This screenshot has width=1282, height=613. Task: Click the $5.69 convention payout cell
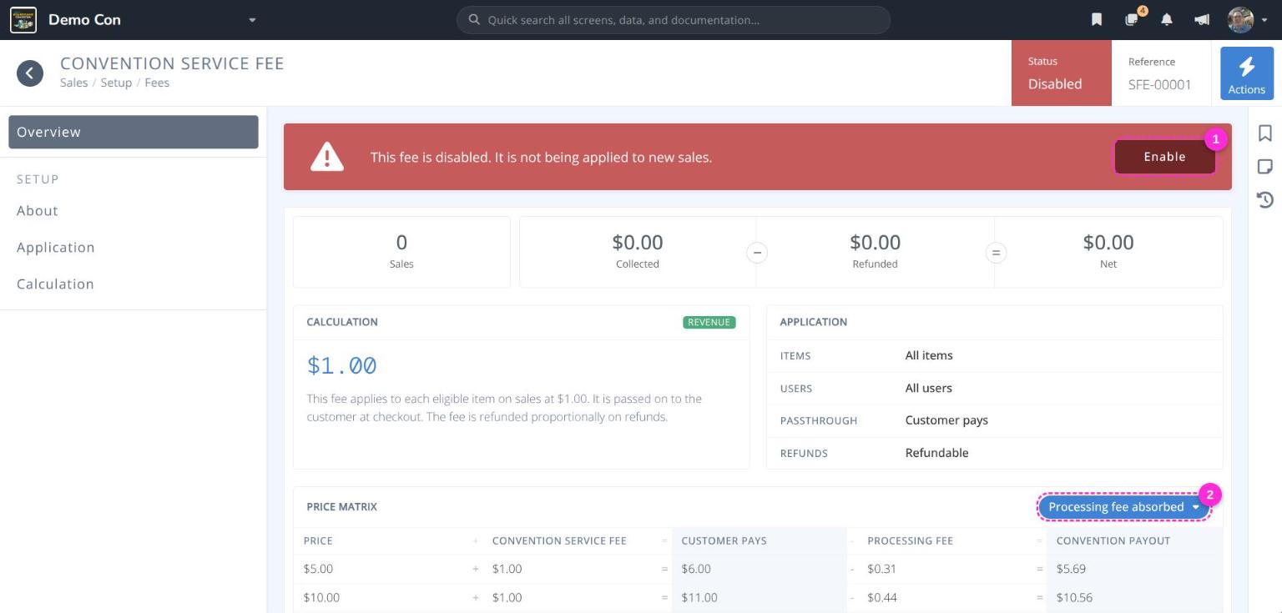click(x=1071, y=569)
